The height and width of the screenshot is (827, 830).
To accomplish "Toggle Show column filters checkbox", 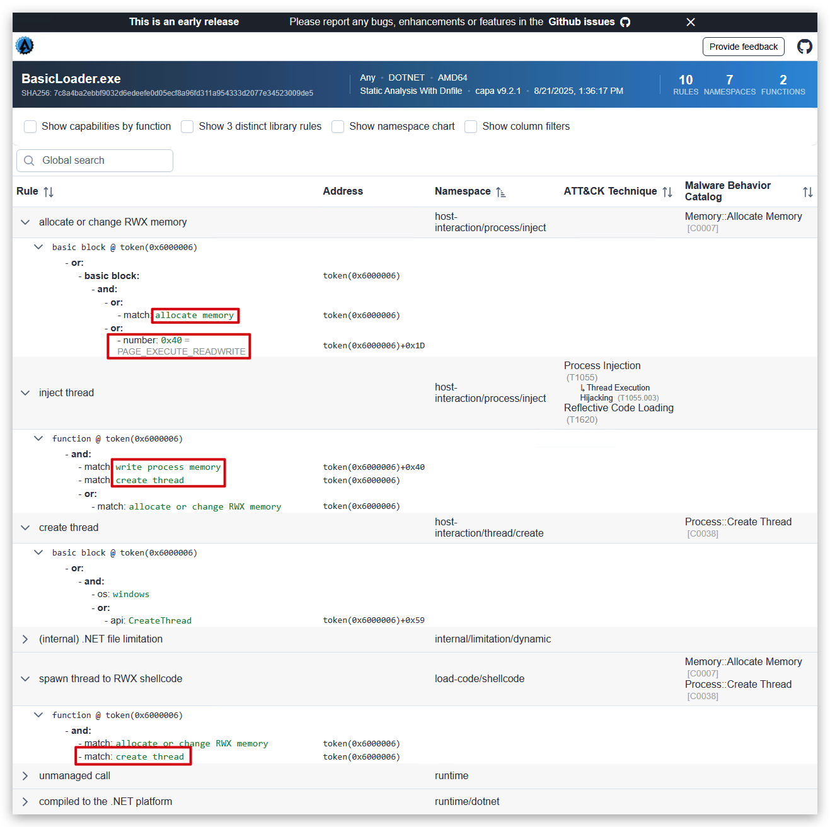I will pyautogui.click(x=471, y=127).
